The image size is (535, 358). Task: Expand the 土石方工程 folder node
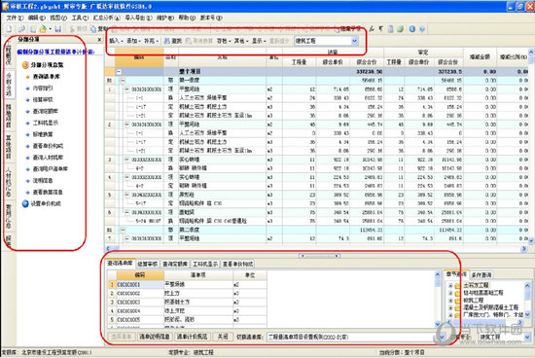coord(450,285)
